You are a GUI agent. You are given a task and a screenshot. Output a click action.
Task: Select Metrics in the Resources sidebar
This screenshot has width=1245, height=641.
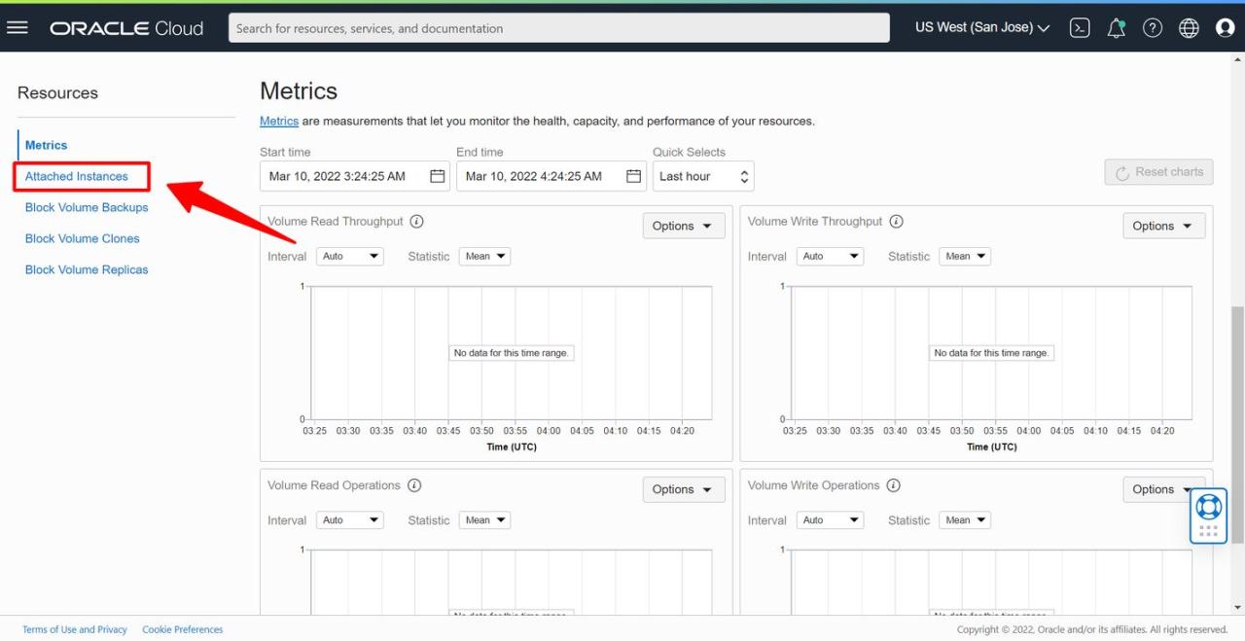47,145
